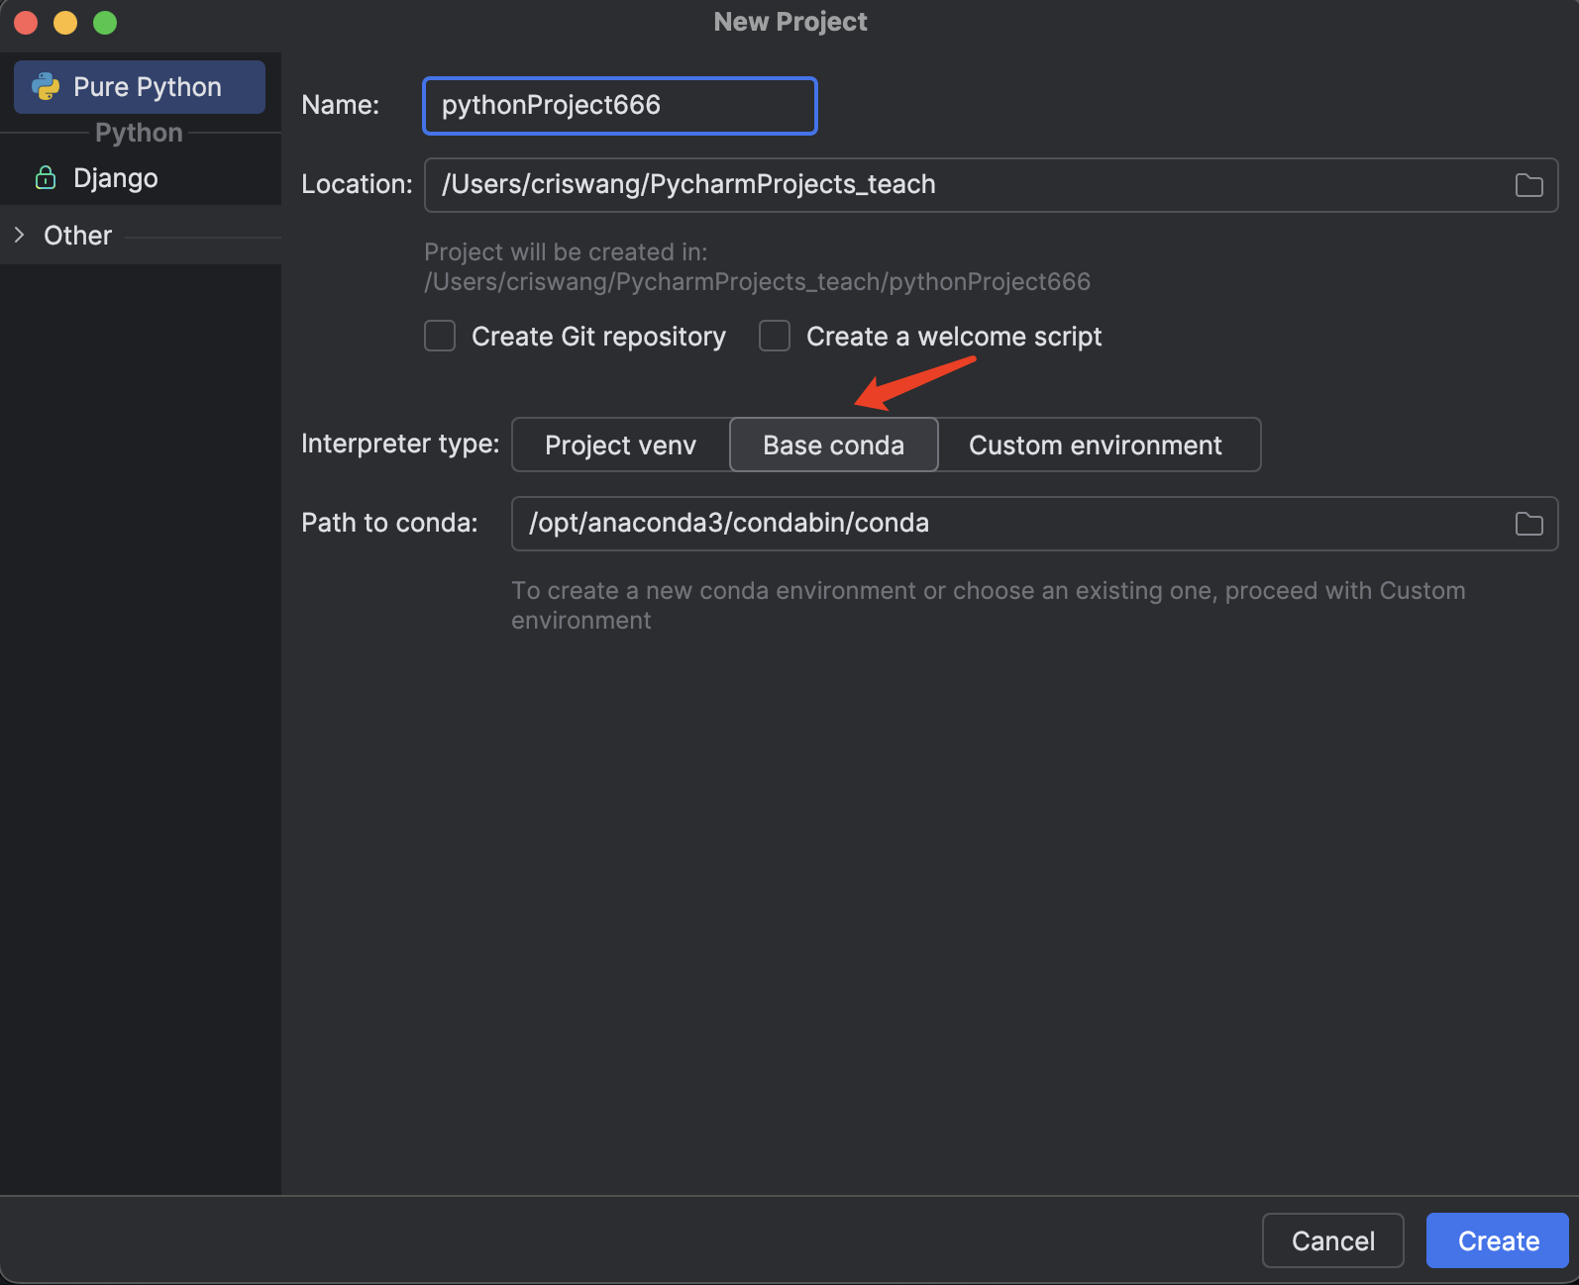Viewport: 1579px width, 1285px height.
Task: Click the Name label
Action: pyautogui.click(x=340, y=105)
